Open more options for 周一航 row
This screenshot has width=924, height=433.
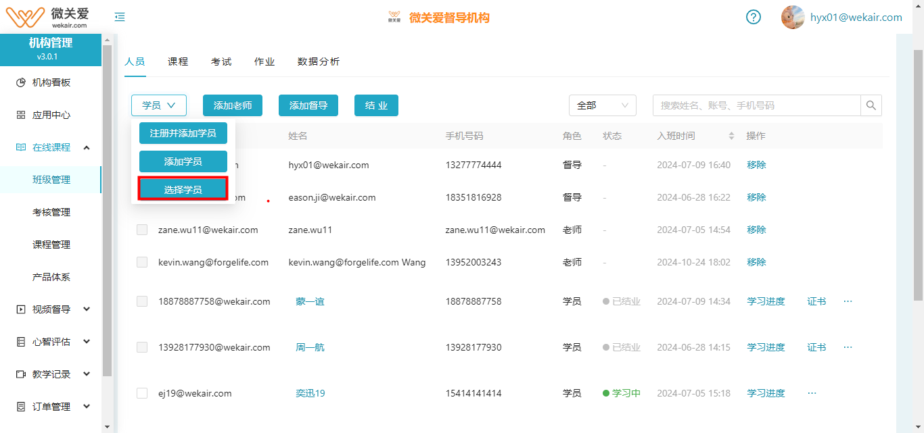(x=848, y=347)
